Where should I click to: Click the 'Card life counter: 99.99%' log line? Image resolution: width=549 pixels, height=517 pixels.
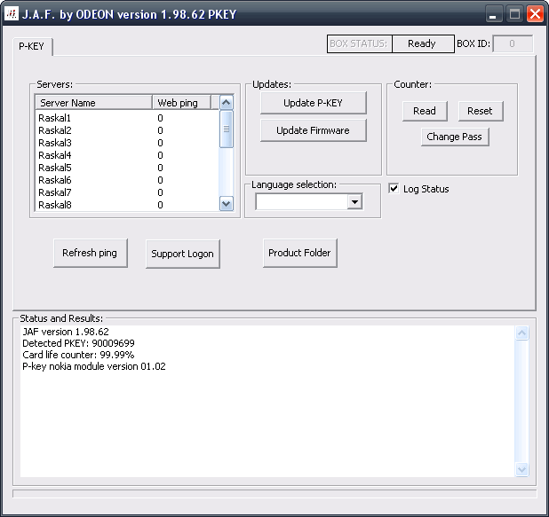(78, 355)
